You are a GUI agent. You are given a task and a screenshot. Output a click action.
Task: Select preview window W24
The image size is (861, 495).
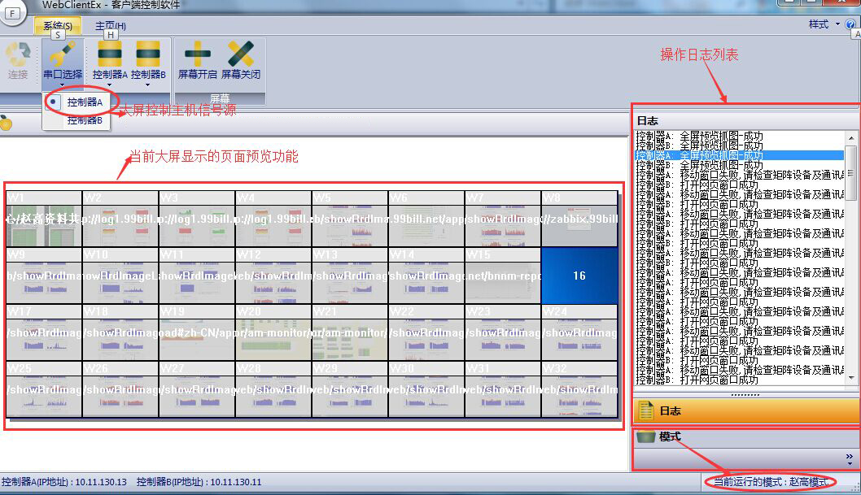click(579, 332)
